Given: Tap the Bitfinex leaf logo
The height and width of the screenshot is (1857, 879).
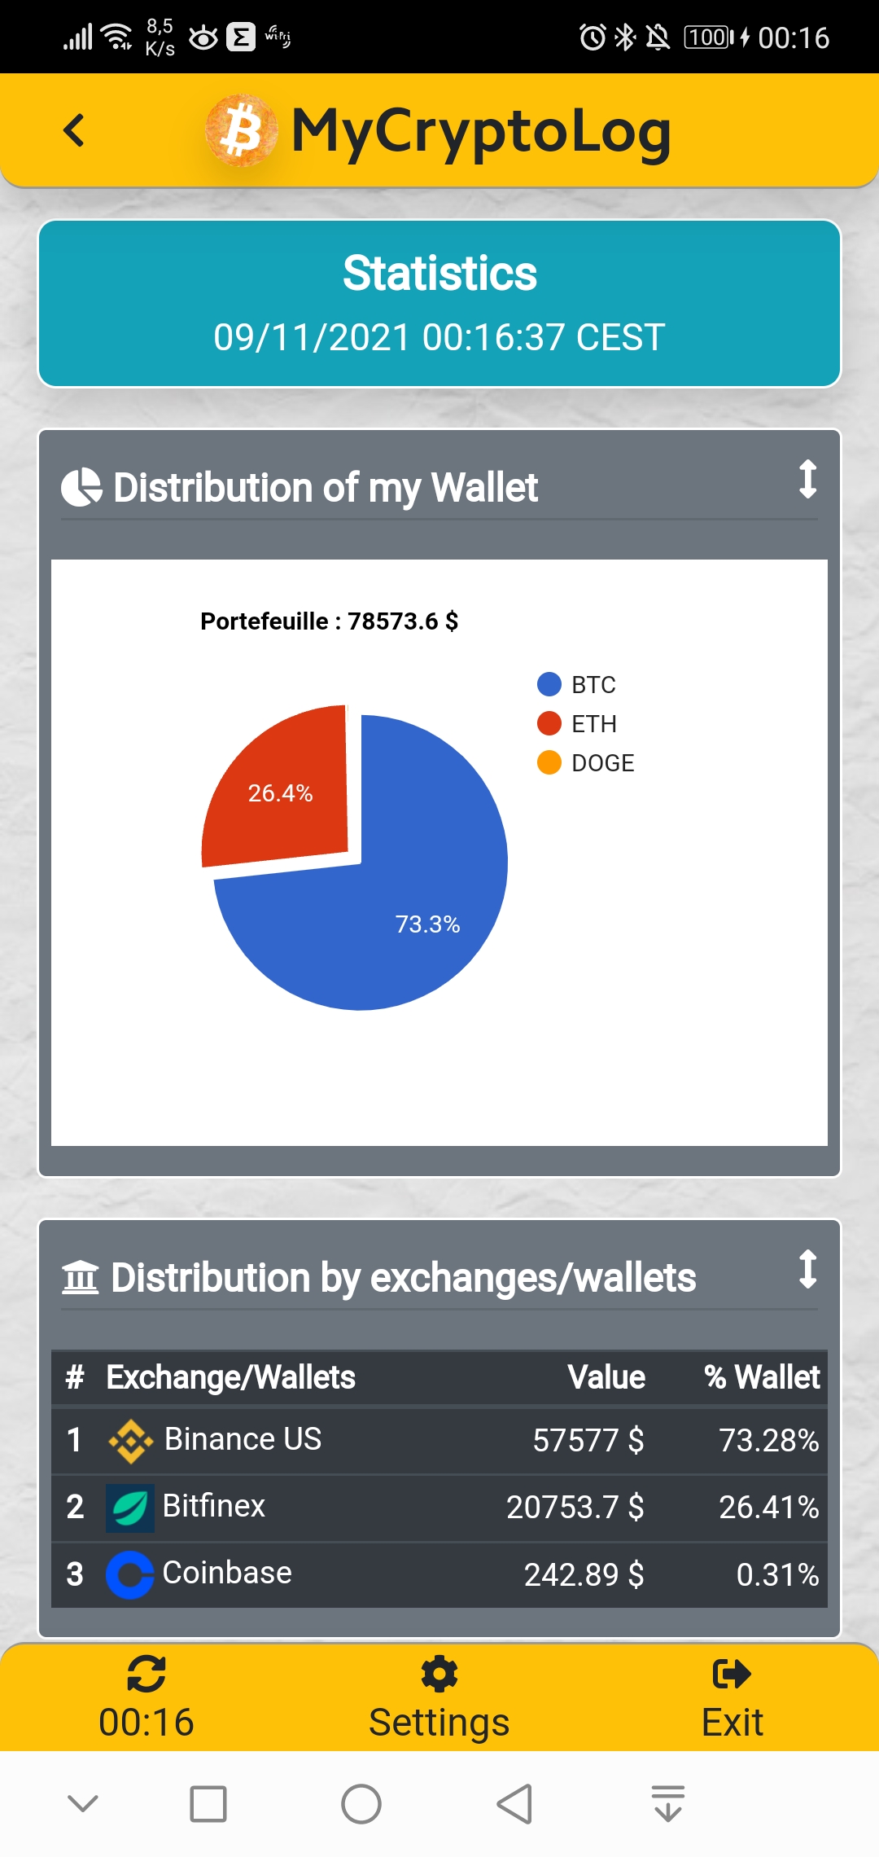Looking at the screenshot, I should coord(130,1507).
